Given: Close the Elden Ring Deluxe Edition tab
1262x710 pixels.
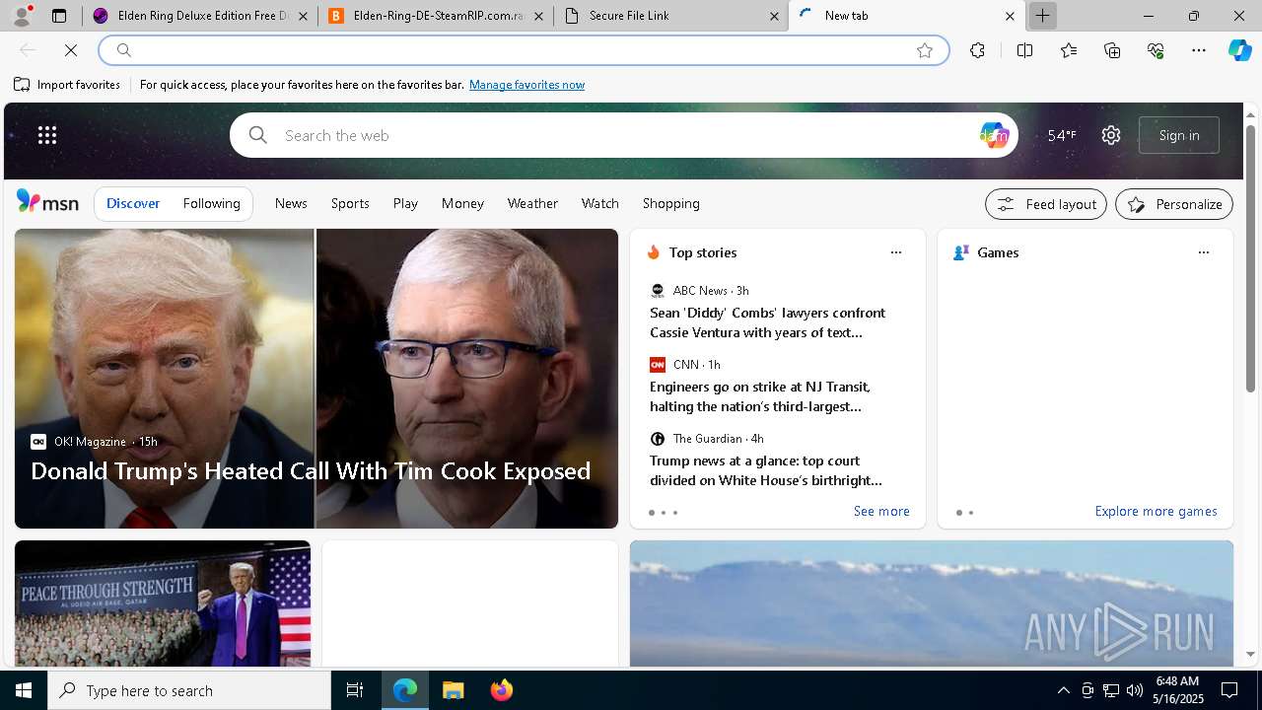Looking at the screenshot, I should point(304,16).
